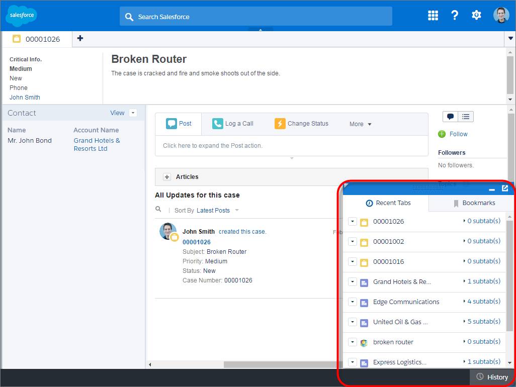Click the plus icon to open new tab
This screenshot has height=387, width=516.
(x=80, y=38)
